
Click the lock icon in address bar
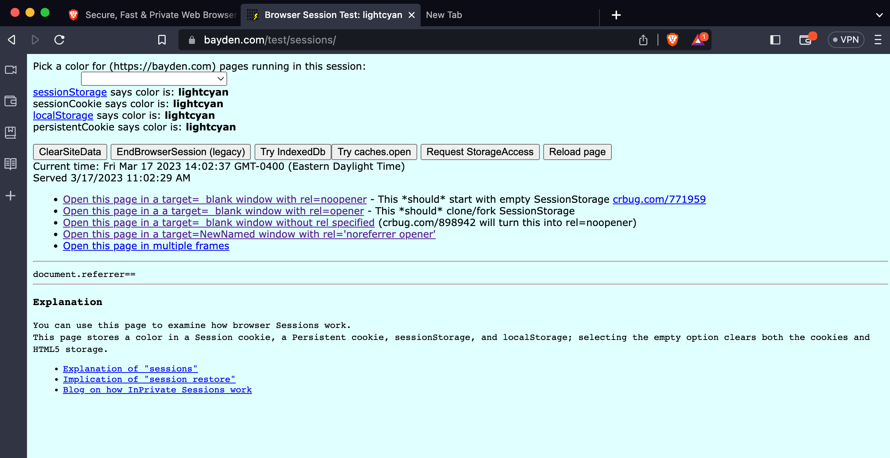coord(192,40)
